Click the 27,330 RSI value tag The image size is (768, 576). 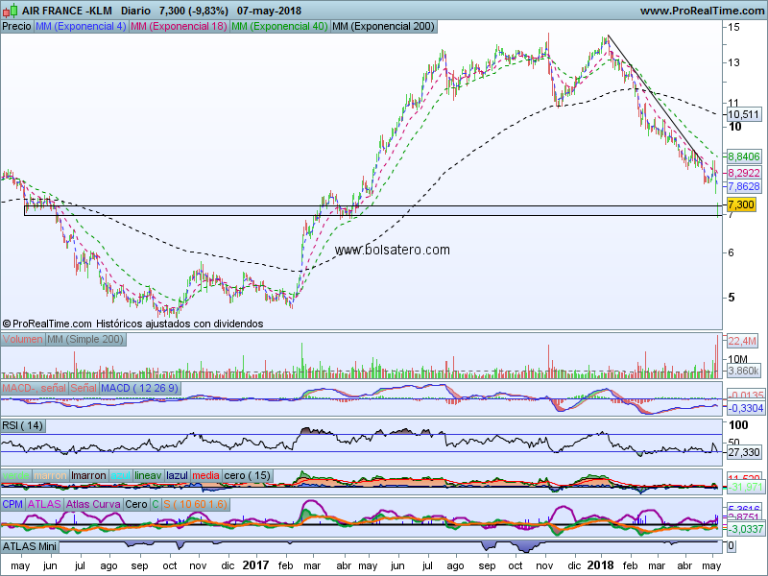pyautogui.click(x=743, y=452)
